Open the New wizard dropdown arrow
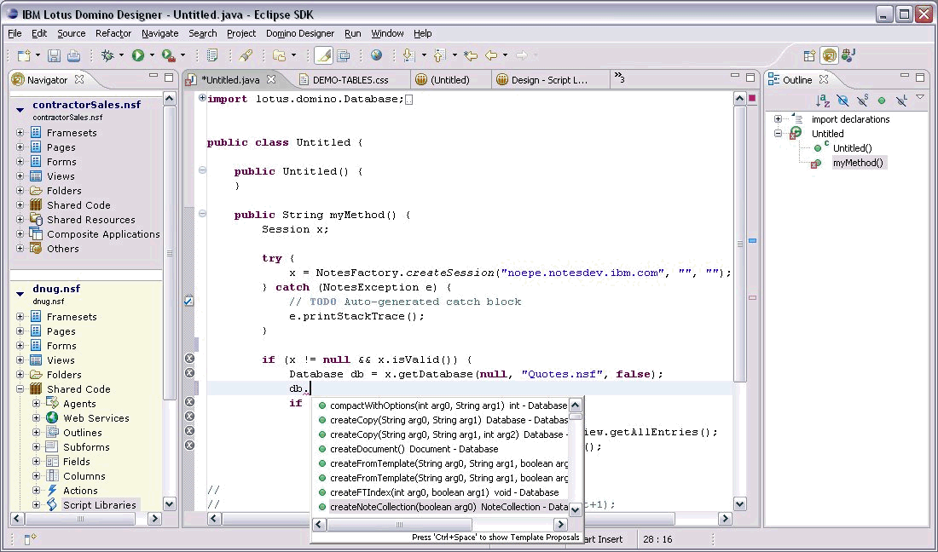 click(x=38, y=55)
